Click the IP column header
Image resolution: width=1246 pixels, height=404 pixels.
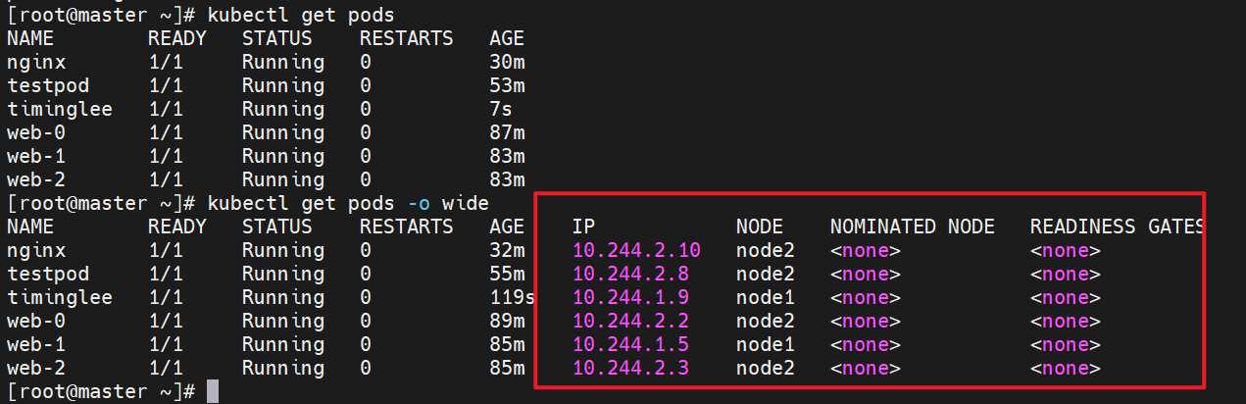(x=584, y=227)
